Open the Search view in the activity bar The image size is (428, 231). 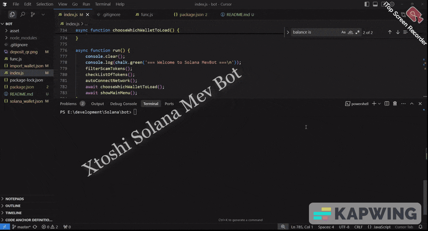(22, 14)
